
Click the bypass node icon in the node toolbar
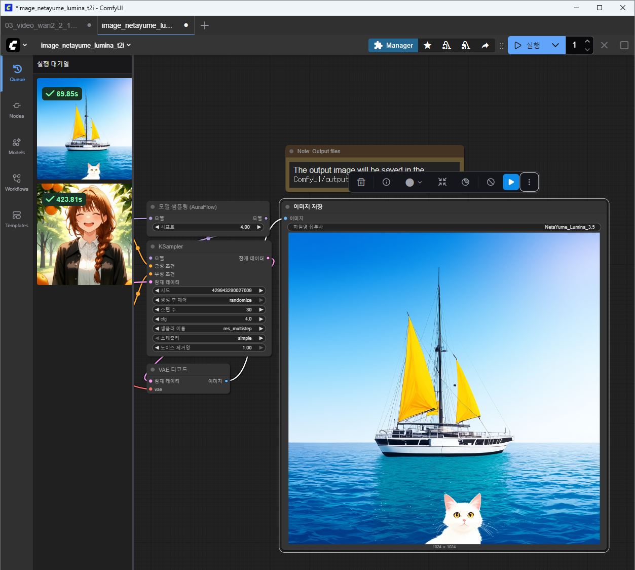pyautogui.click(x=491, y=182)
